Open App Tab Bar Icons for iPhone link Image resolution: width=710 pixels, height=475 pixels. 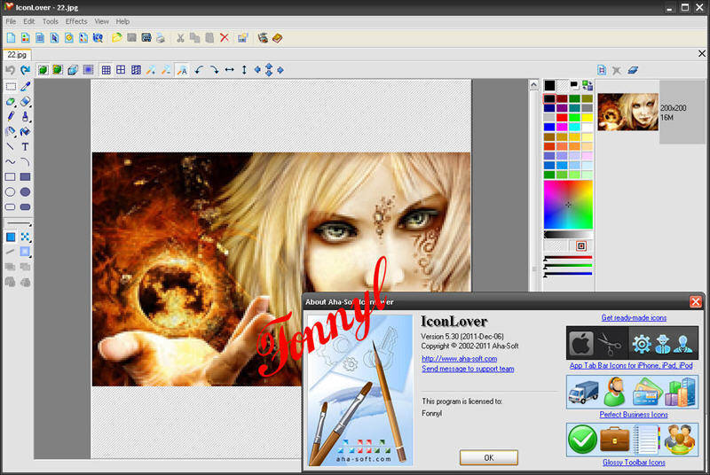coord(631,366)
